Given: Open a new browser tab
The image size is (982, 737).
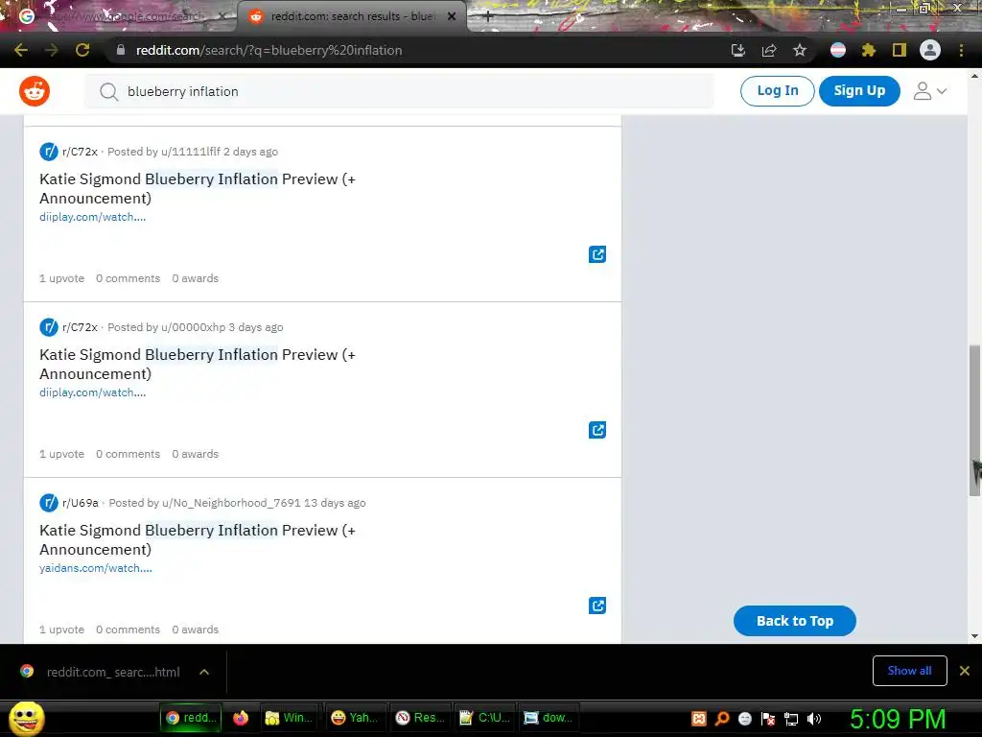Looking at the screenshot, I should (488, 17).
